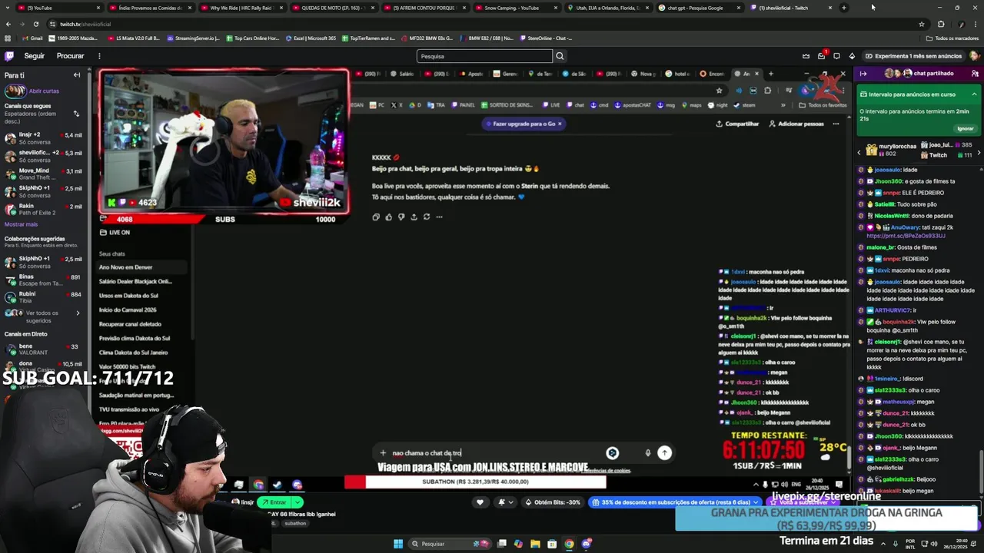The height and width of the screenshot is (553, 984).
Task: Click the Get Bits diamond icon
Action: pyautogui.click(x=852, y=56)
